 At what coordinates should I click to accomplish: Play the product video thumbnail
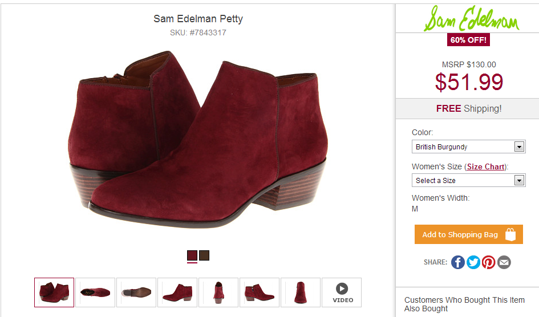pos(342,292)
